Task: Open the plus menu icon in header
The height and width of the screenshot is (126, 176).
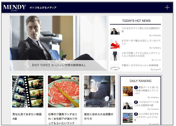Action: 167,7
